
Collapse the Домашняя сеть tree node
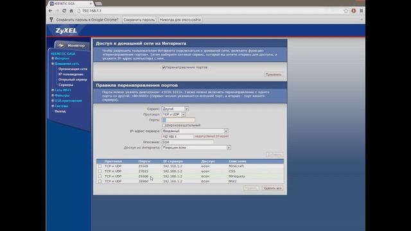coord(53,64)
